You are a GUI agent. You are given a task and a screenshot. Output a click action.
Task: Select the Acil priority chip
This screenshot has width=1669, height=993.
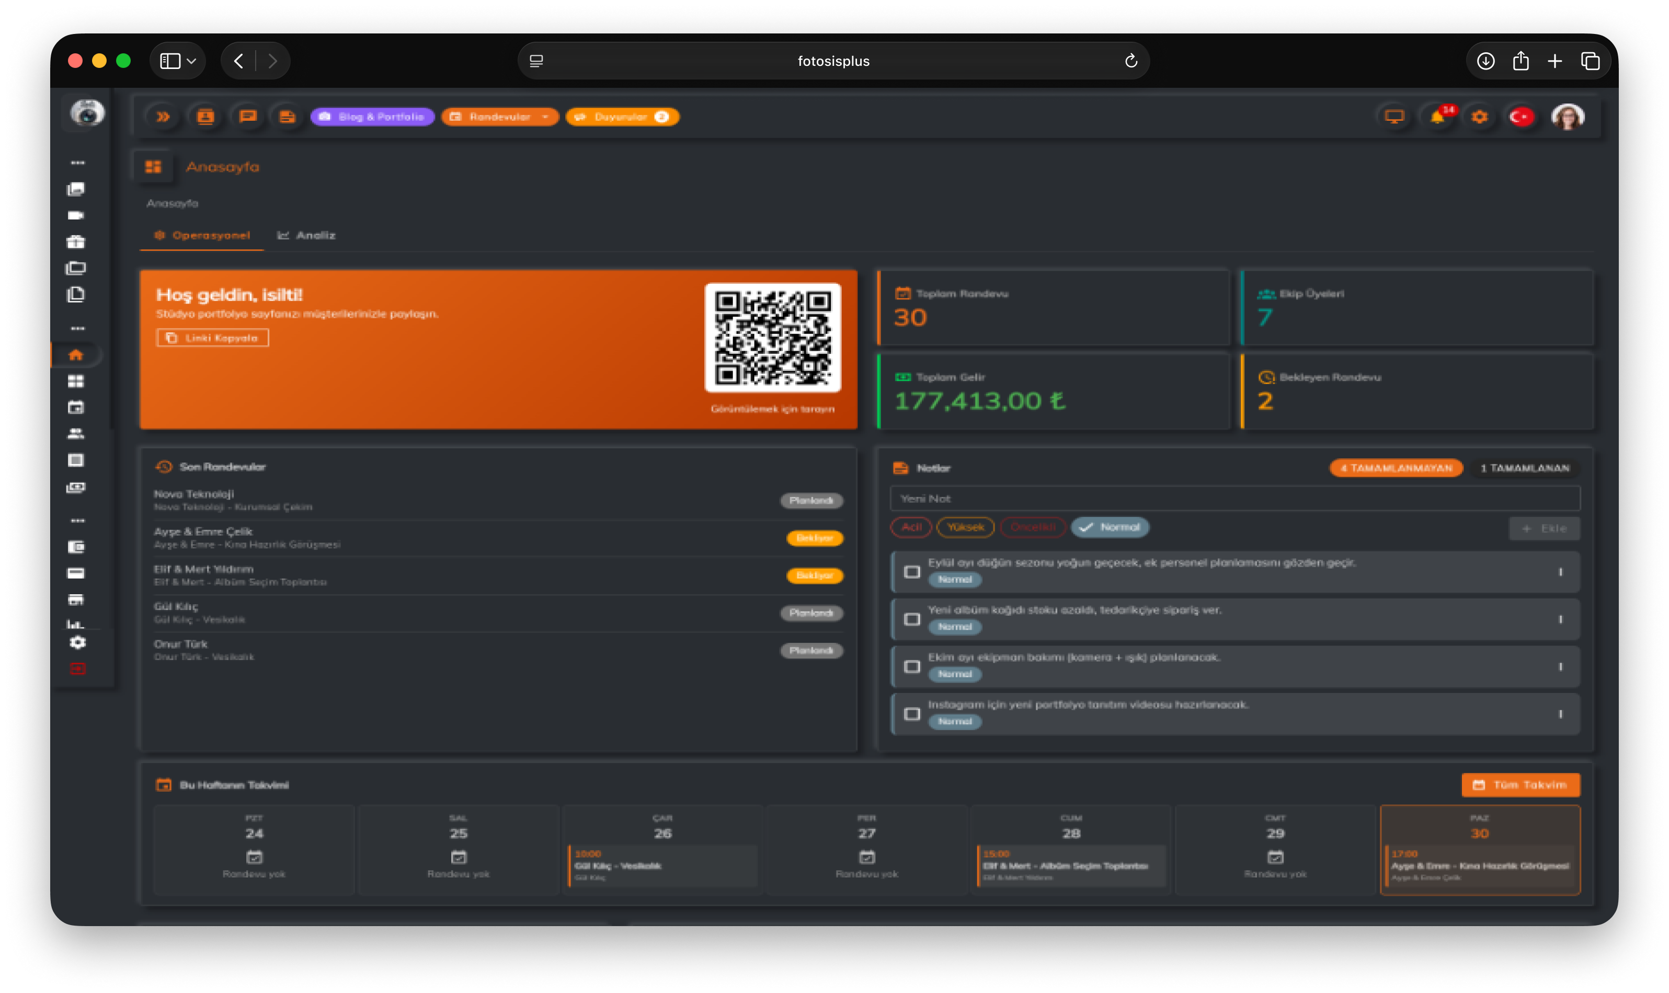pyautogui.click(x=911, y=527)
